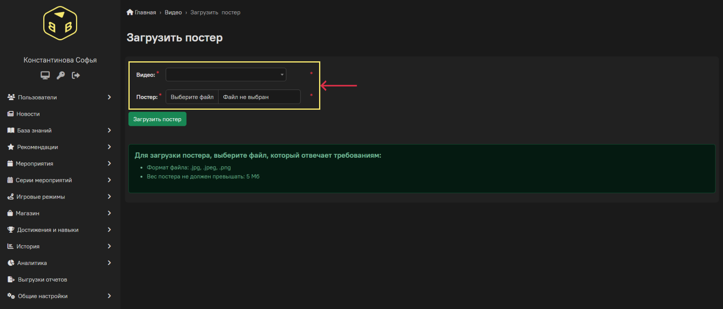The image size is (723, 309).
Task: Click the icon beside Игровые режимы
Action: pyautogui.click(x=11, y=196)
